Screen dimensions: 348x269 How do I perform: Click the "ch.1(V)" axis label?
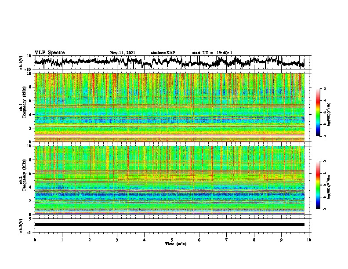[x=21, y=62]
